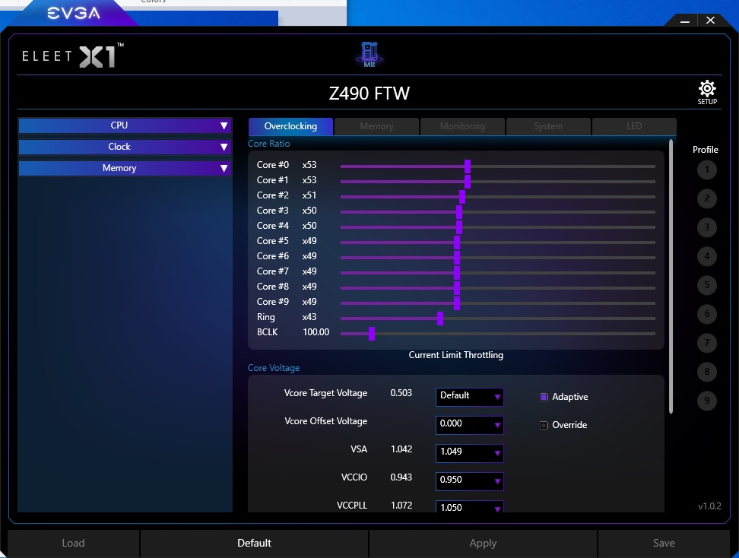Image resolution: width=739 pixels, height=558 pixels.
Task: Click the ELEET X1 logo
Action: click(73, 55)
